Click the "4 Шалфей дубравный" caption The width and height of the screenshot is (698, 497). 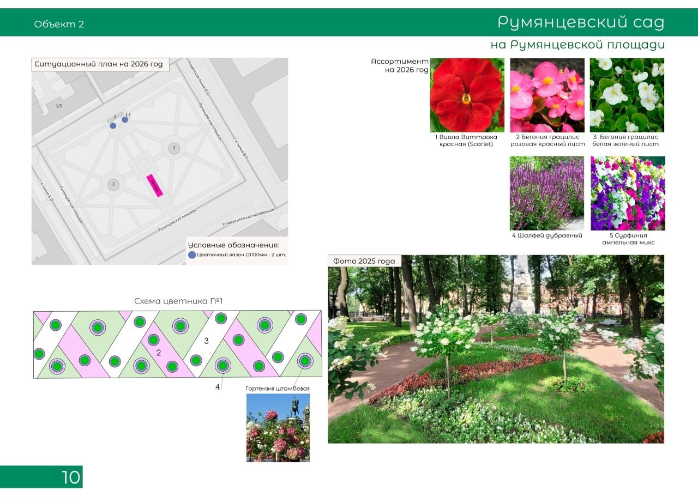click(x=546, y=235)
